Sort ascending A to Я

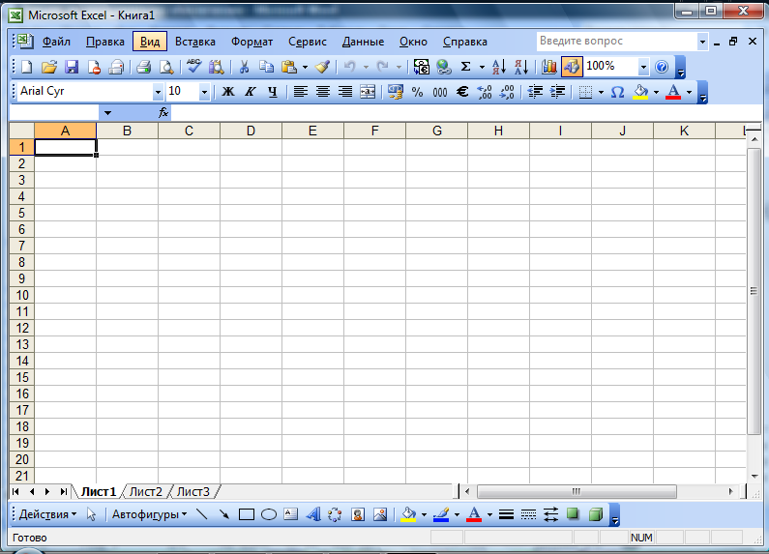[x=498, y=67]
